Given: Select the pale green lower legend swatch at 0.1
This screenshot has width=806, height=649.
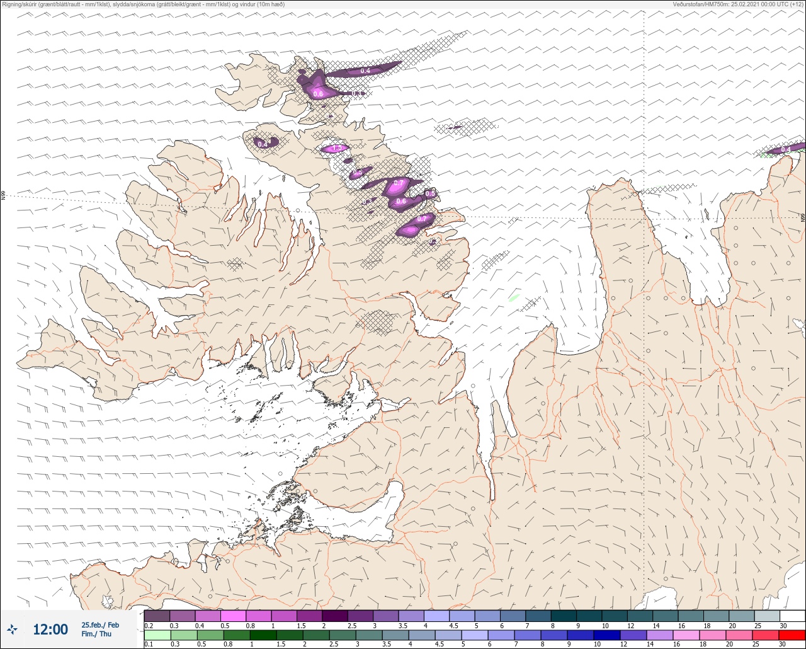Looking at the screenshot, I should tap(157, 635).
